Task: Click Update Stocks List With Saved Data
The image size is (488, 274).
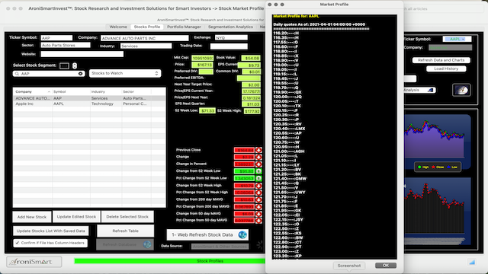Action: (x=51, y=231)
